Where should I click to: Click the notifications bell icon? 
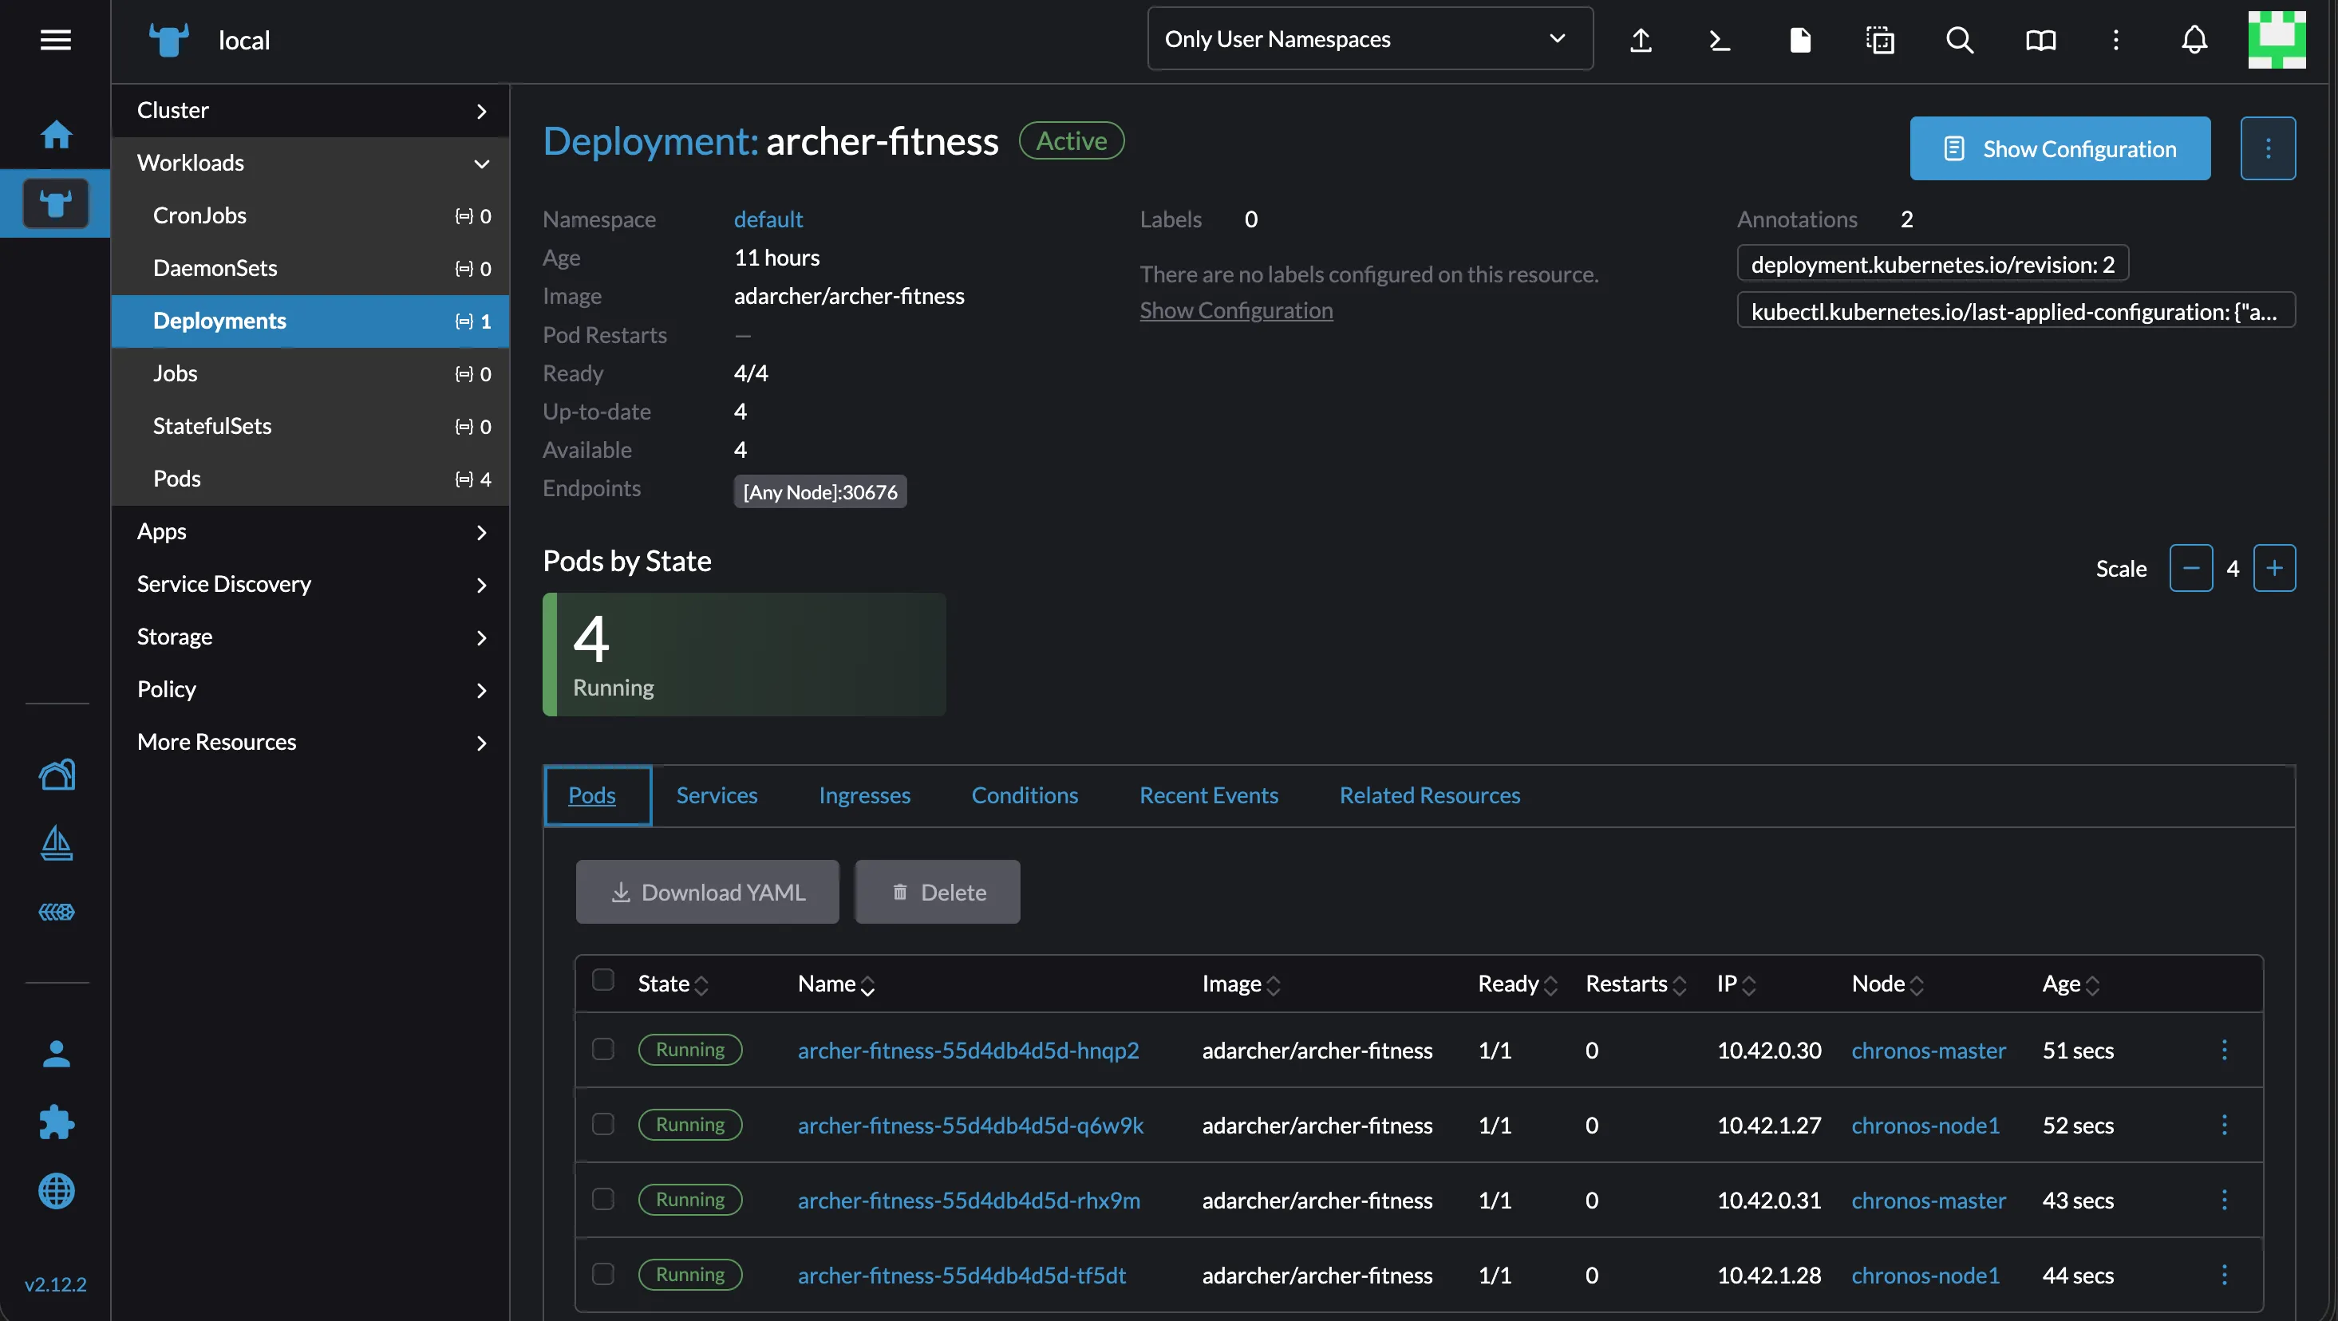[x=2194, y=40]
